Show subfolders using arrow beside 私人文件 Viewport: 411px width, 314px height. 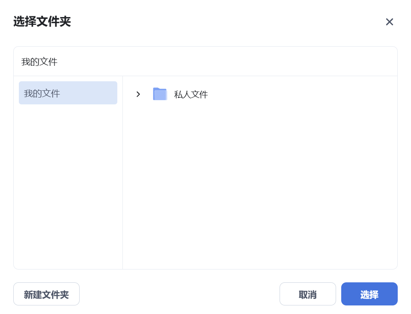pyautogui.click(x=138, y=94)
